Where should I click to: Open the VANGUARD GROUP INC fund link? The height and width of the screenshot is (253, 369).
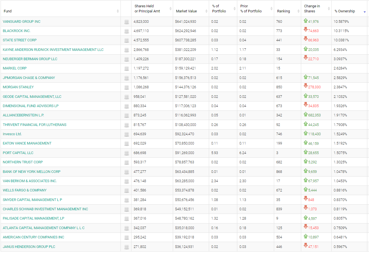click(x=22, y=22)
